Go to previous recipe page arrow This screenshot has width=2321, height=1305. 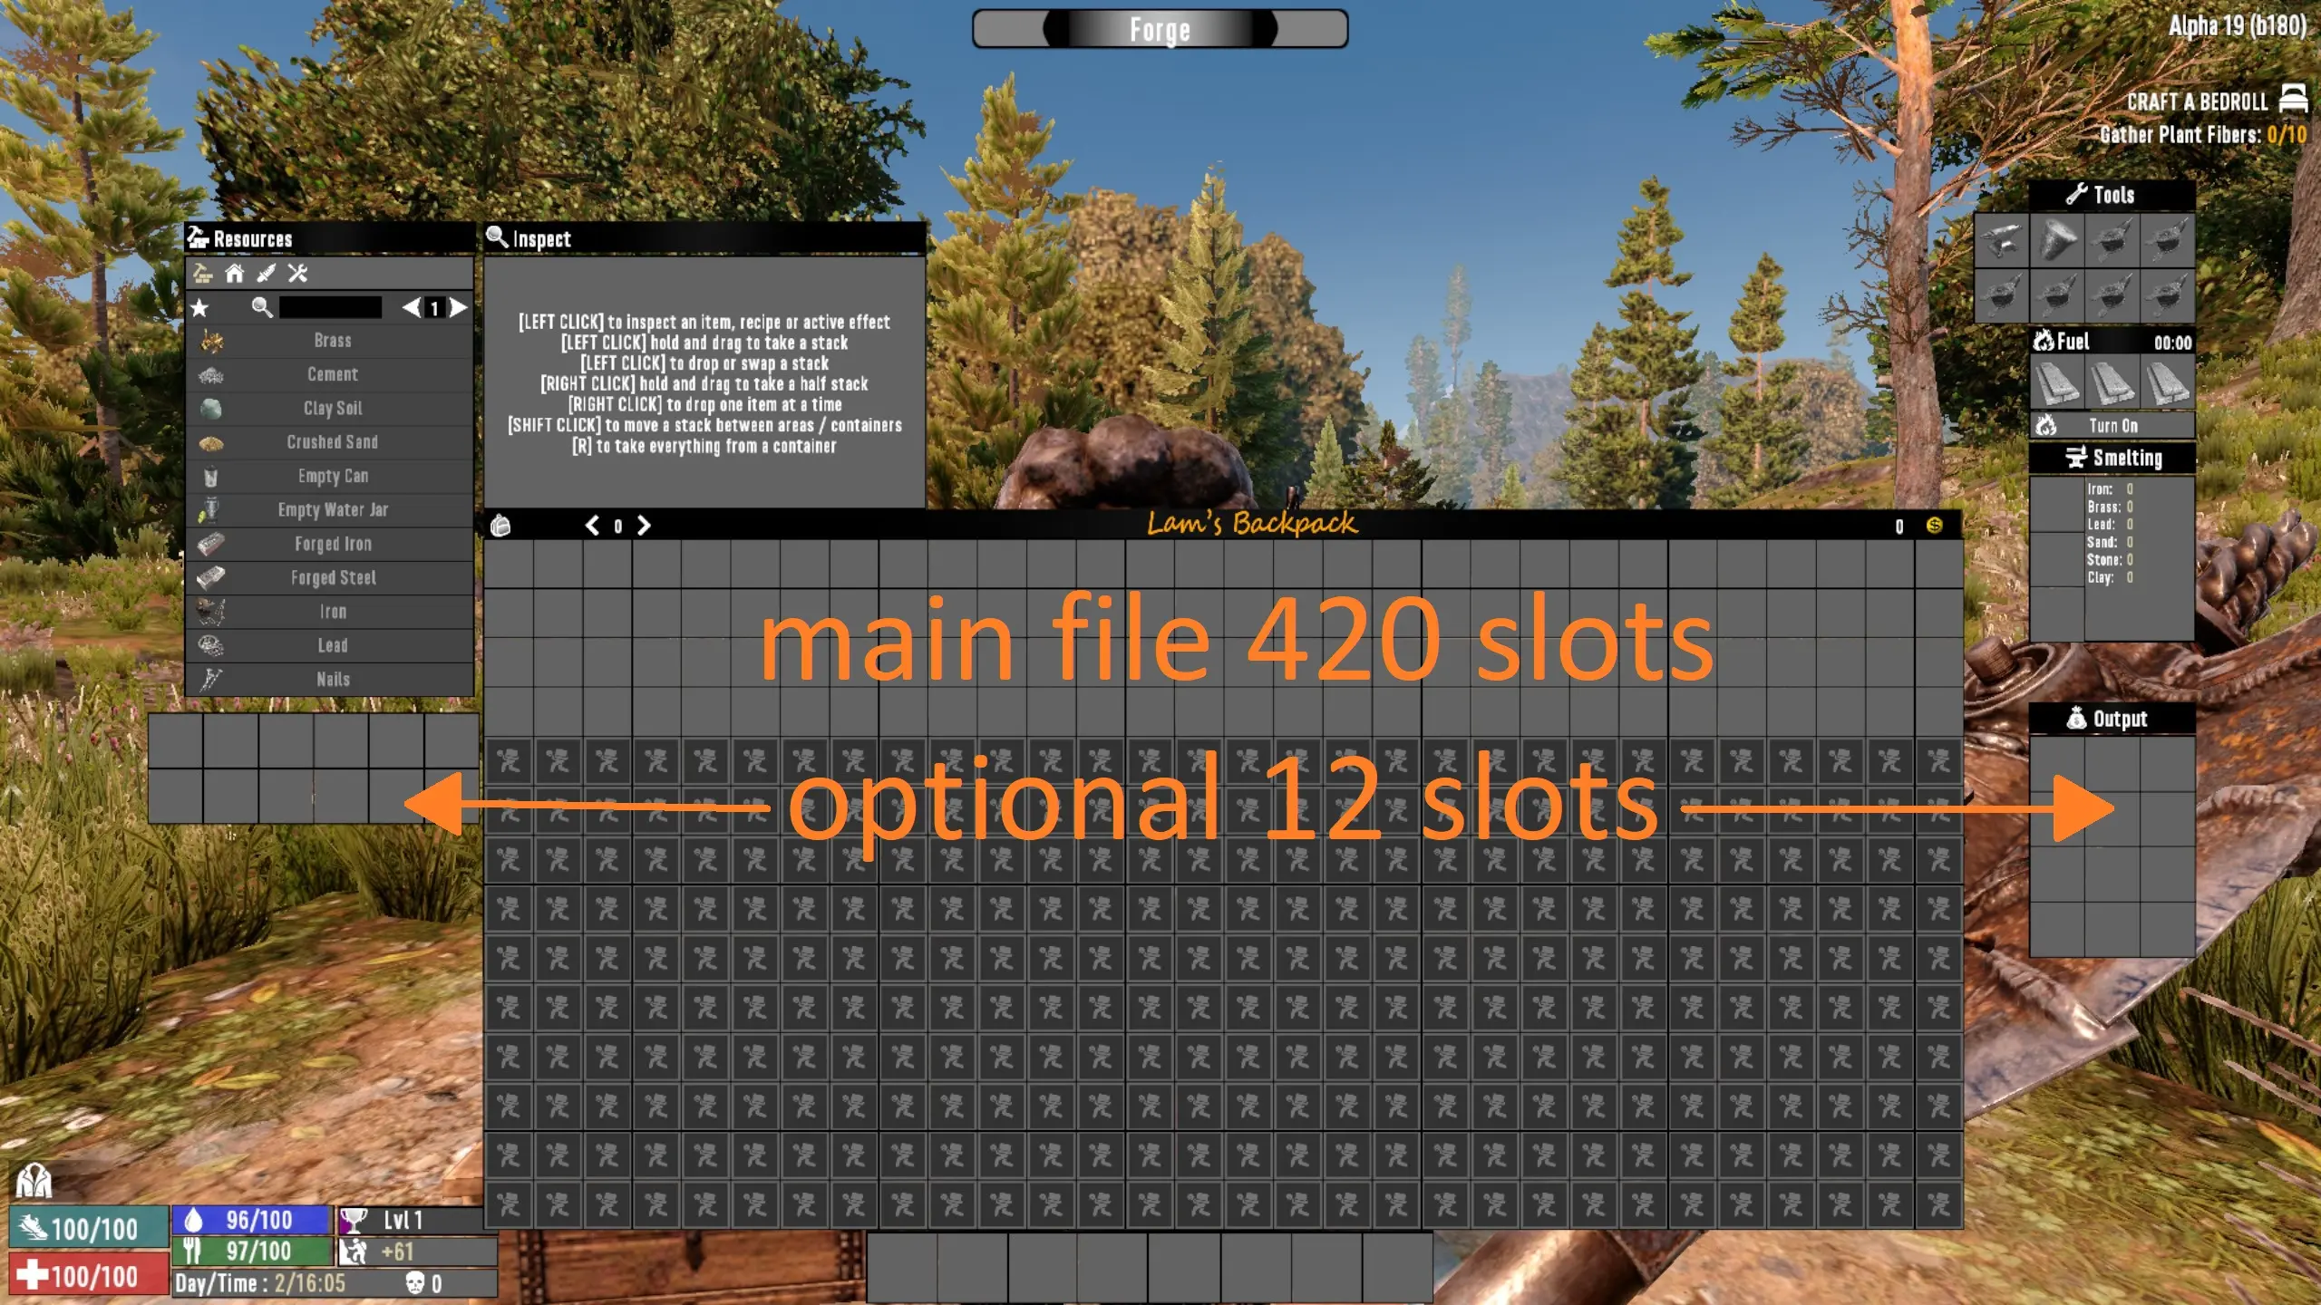point(412,307)
